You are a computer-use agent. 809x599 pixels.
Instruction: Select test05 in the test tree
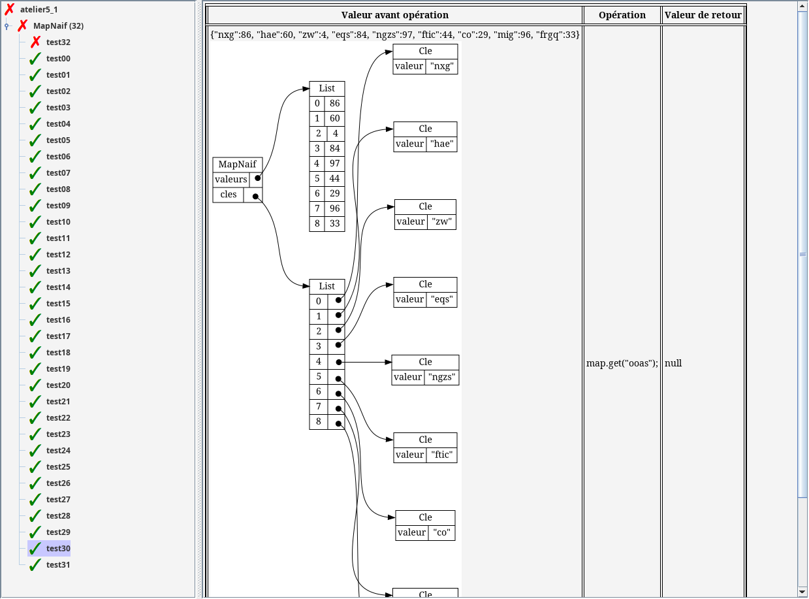click(x=58, y=140)
